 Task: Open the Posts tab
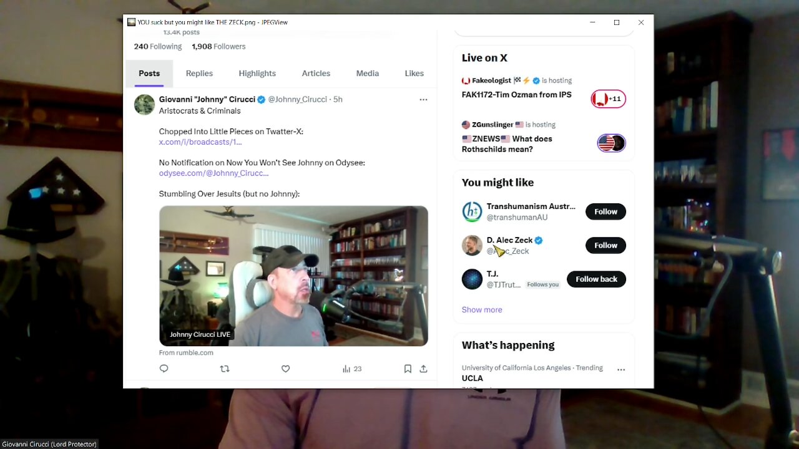point(149,74)
